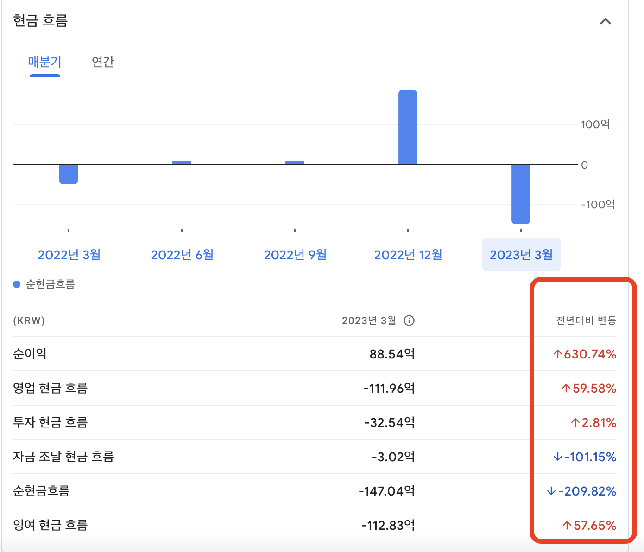This screenshot has height=552, width=644.
Task: Click the highlighted 2023년 3월 quarter button
Action: coord(521,254)
